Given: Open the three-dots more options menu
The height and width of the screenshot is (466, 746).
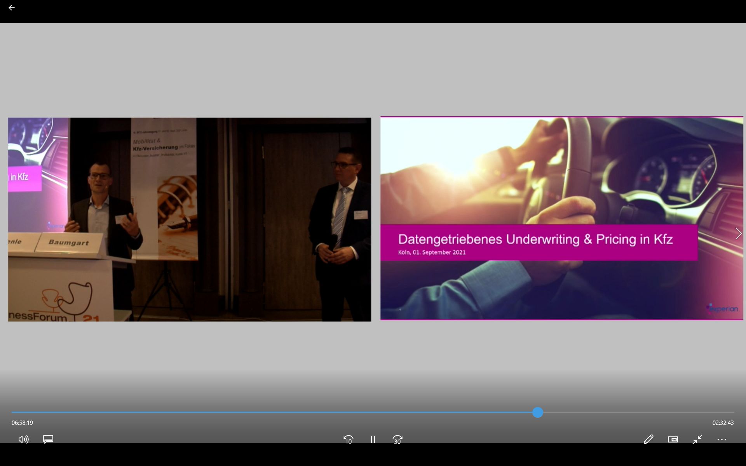Looking at the screenshot, I should pos(722,439).
